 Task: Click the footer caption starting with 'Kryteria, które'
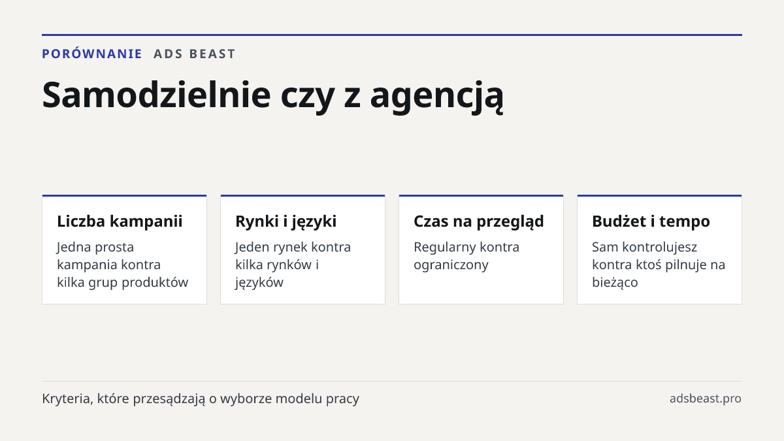[201, 399]
